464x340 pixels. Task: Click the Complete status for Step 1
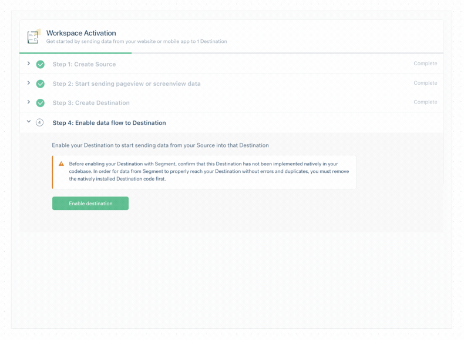click(x=425, y=64)
